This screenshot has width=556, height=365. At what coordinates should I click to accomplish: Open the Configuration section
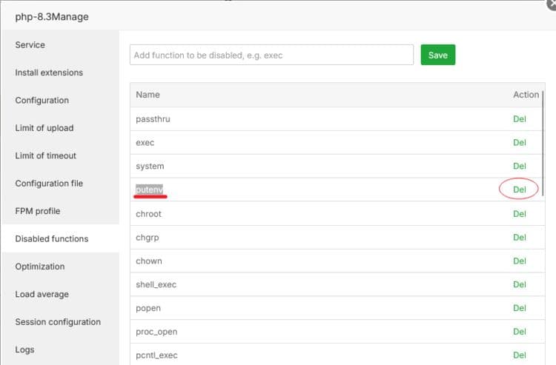(x=42, y=101)
